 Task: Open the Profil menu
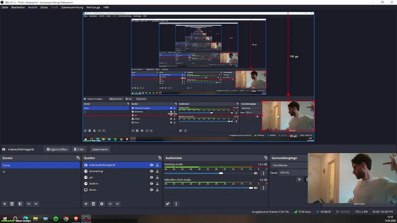coord(55,7)
